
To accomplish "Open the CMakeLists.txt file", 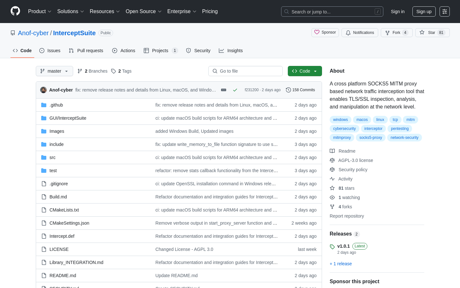I will [x=64, y=210].
